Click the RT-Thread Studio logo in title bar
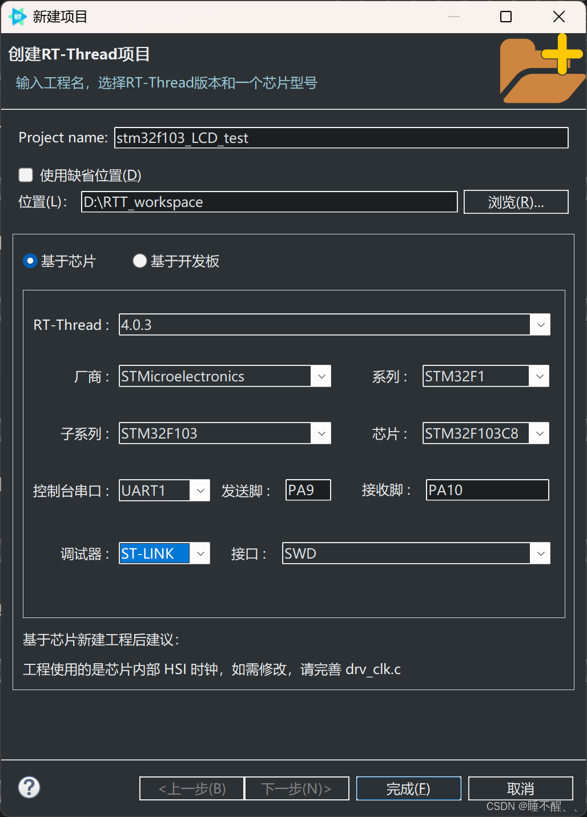587x817 pixels. [18, 17]
